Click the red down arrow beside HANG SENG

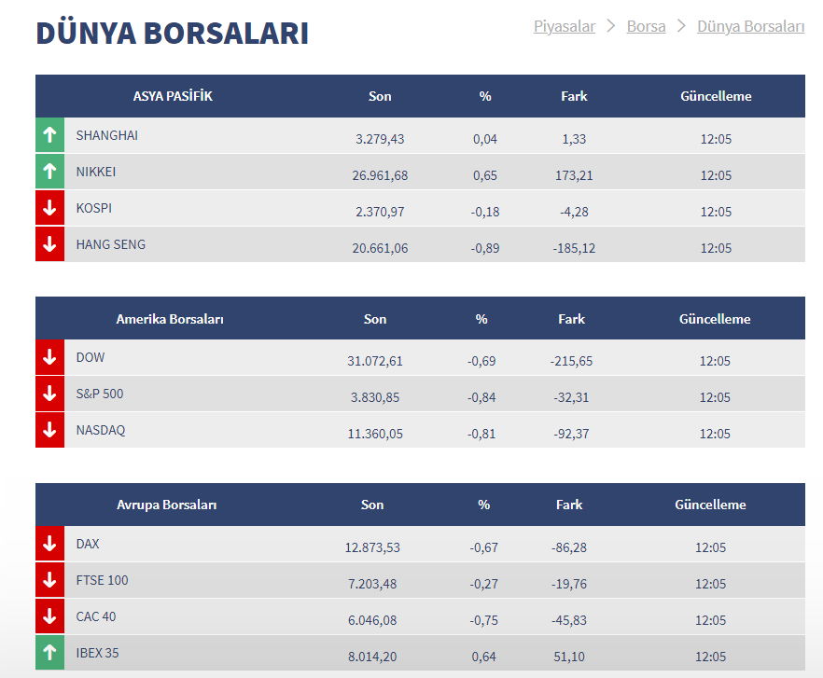point(49,244)
